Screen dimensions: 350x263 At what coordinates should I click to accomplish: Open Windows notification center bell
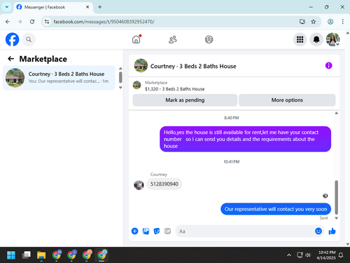pyautogui.click(x=341, y=255)
